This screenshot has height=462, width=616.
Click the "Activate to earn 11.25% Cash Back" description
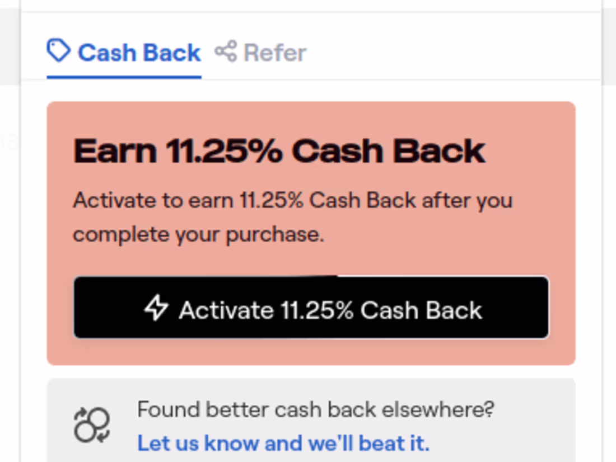point(292,200)
